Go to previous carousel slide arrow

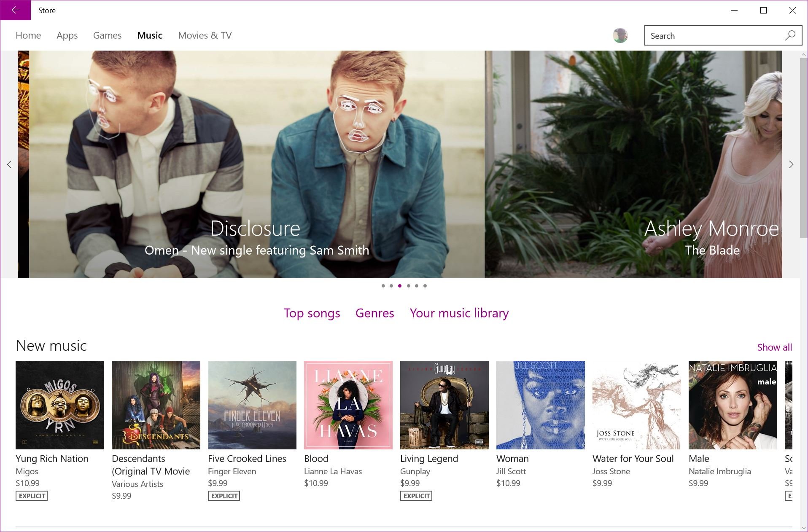9,164
